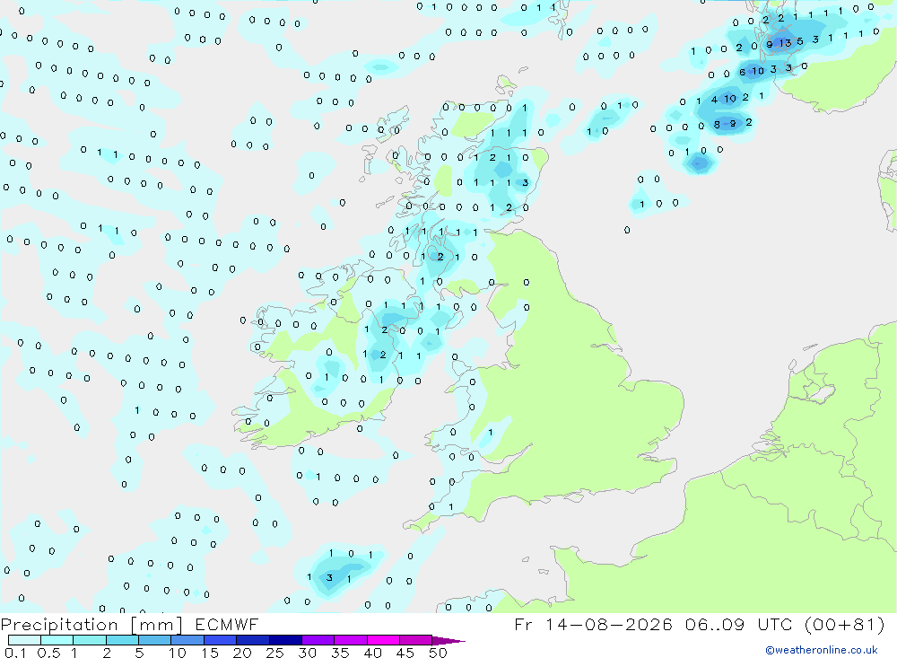897x658 pixels.
Task: Select the 35–40 mm purple legend swatch
Action: [350, 640]
